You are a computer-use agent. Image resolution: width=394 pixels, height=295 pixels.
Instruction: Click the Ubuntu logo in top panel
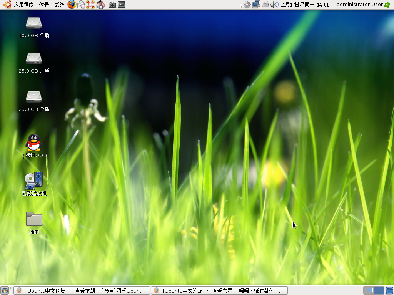point(7,5)
